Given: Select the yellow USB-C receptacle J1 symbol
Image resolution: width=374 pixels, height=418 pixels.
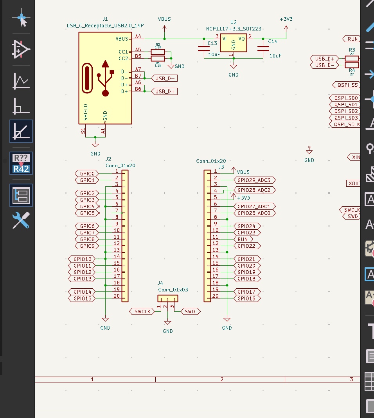Looking at the screenshot, I should [x=105, y=78].
